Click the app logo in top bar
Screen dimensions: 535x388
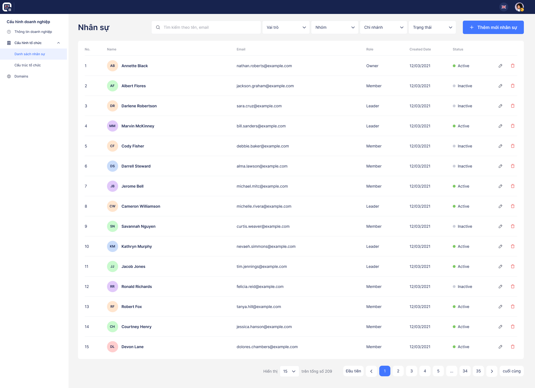tap(7, 7)
